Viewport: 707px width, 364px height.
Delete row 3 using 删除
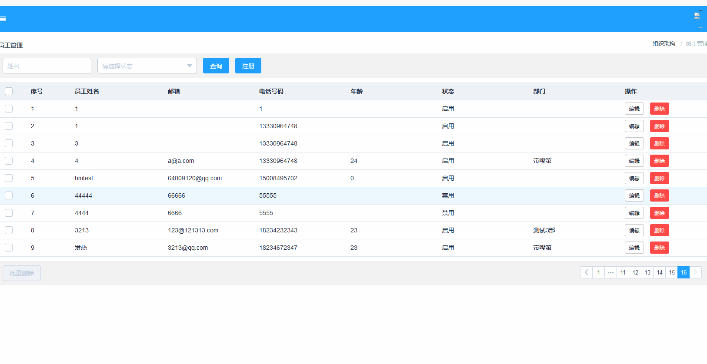coord(660,143)
